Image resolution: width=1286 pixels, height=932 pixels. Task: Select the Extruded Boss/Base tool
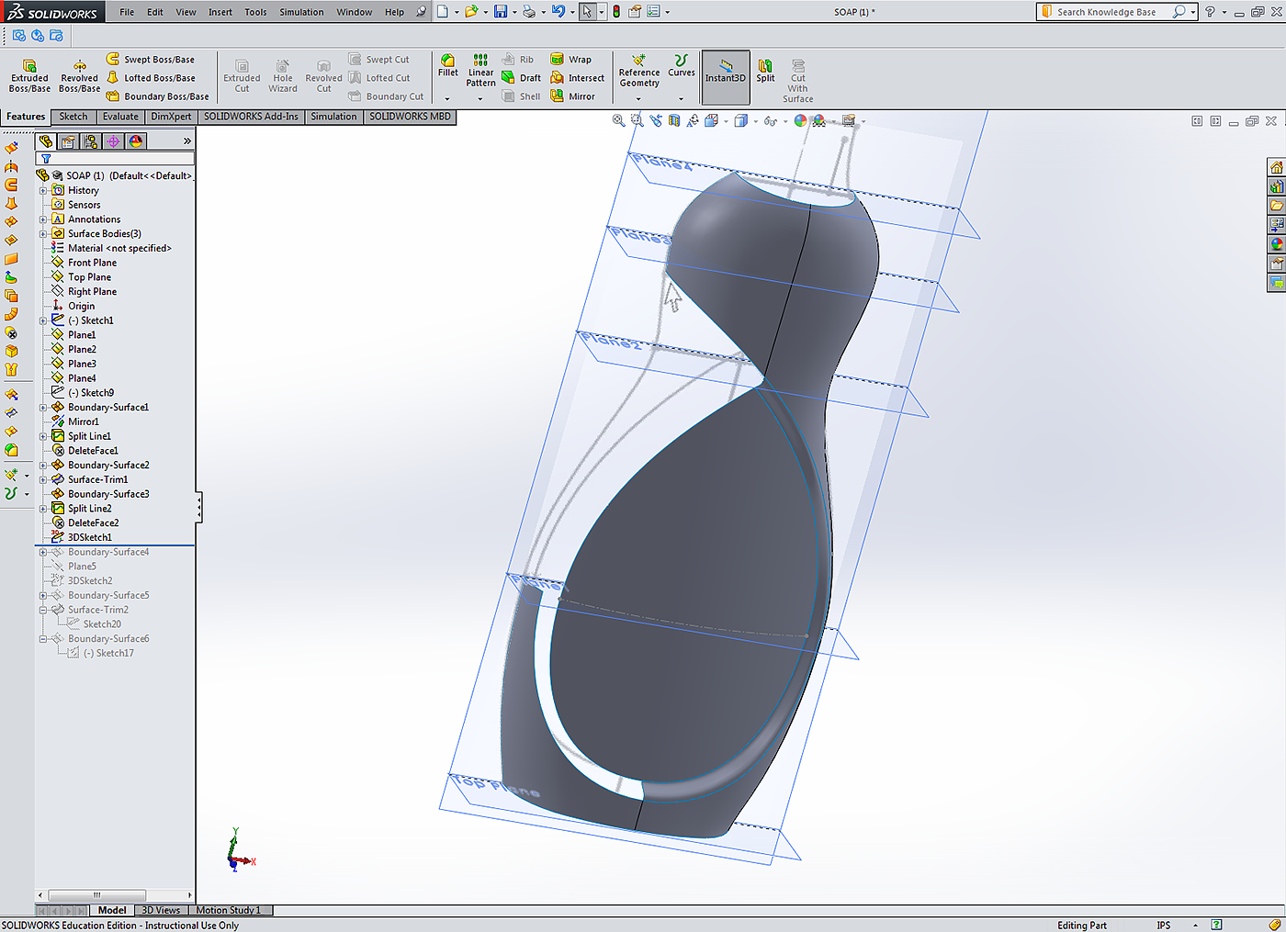click(x=29, y=75)
